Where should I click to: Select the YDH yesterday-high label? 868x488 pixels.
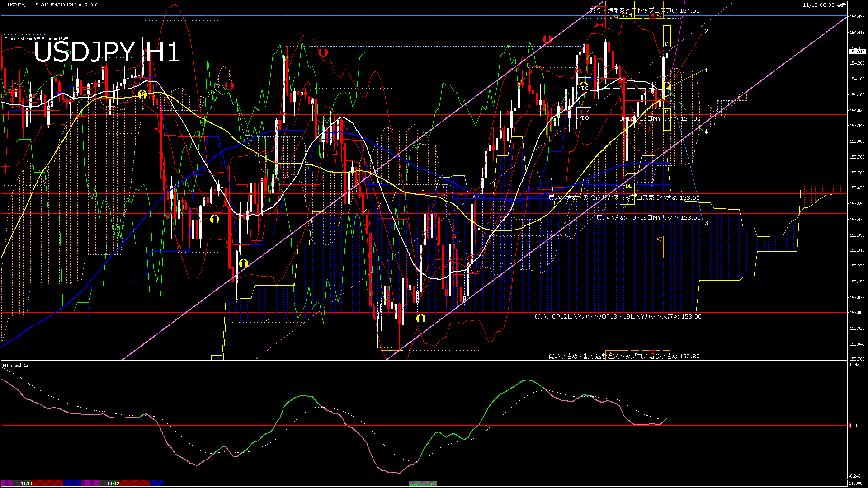627,14
